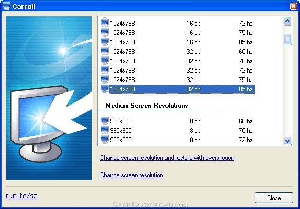This screenshot has height=209, width=300.
Task: Select 960x600 text in 8 bit 70 hz row
Action: [x=121, y=130]
